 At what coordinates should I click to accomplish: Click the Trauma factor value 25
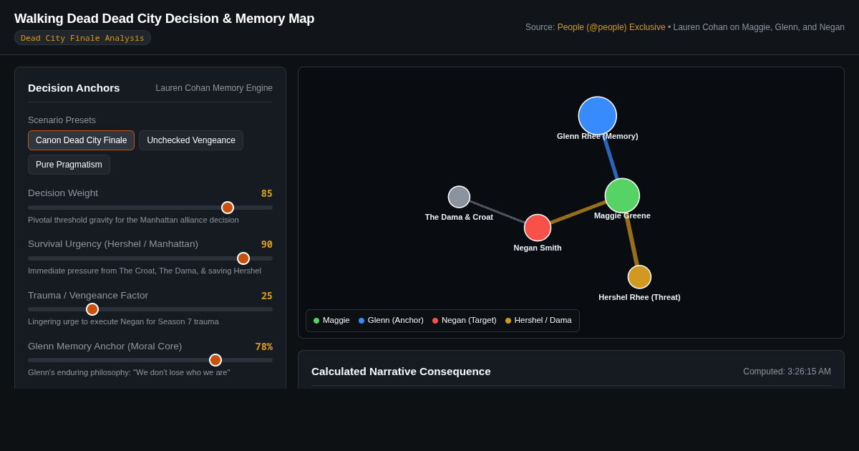[266, 296]
